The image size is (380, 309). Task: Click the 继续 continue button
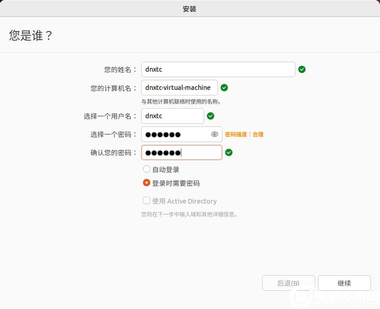pyautogui.click(x=345, y=283)
